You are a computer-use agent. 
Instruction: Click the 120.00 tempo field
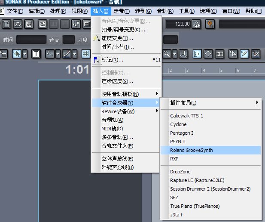tap(178, 24)
